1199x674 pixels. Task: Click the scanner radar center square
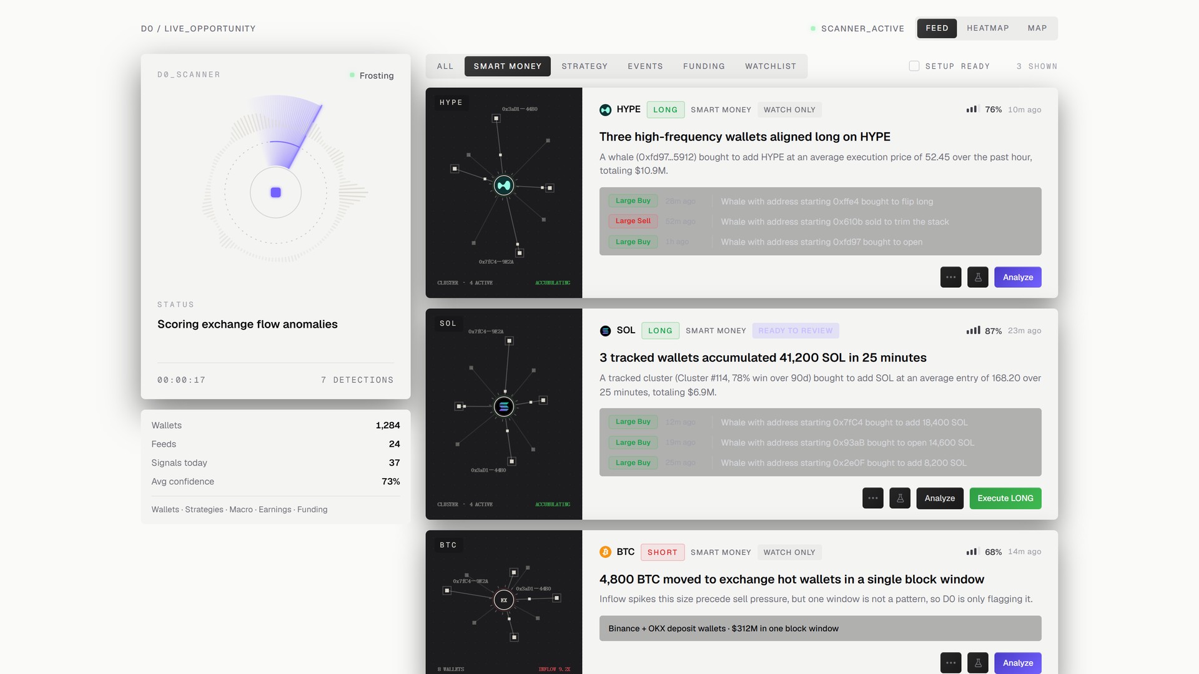(x=275, y=192)
